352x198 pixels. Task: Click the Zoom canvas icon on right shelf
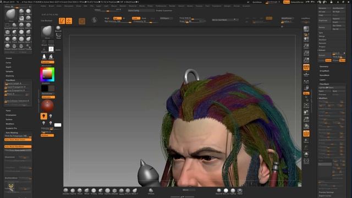click(x=306, y=46)
